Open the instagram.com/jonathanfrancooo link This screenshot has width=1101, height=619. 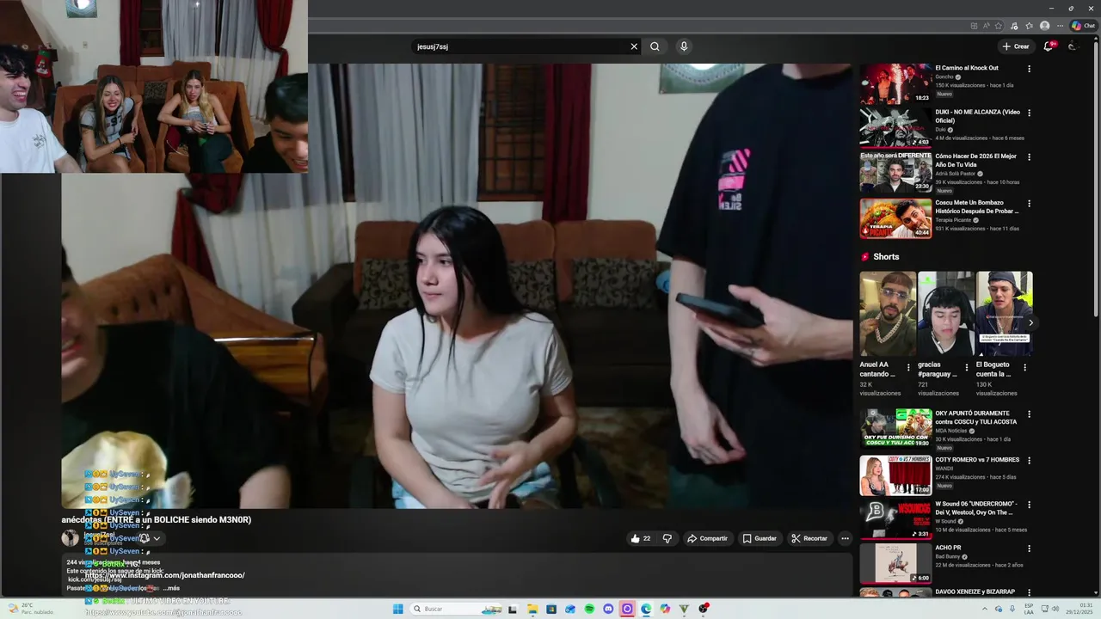[164, 575]
